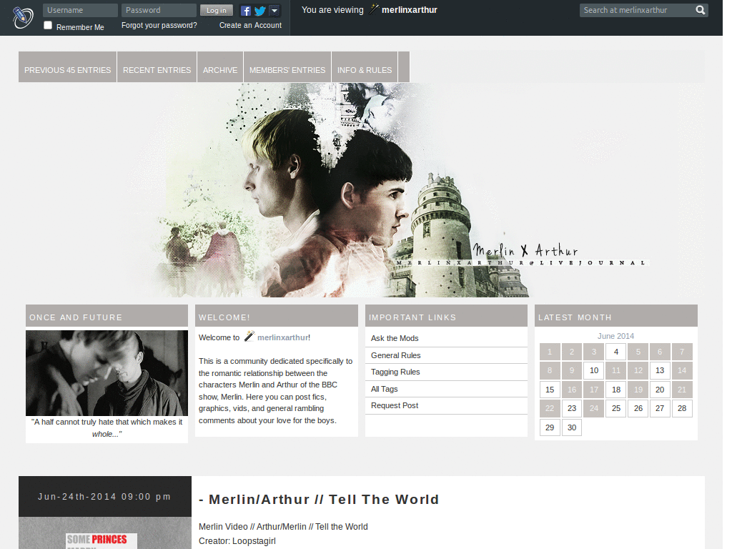The width and height of the screenshot is (732, 549).
Task: Log in with the Facebook icon
Action: [246, 11]
